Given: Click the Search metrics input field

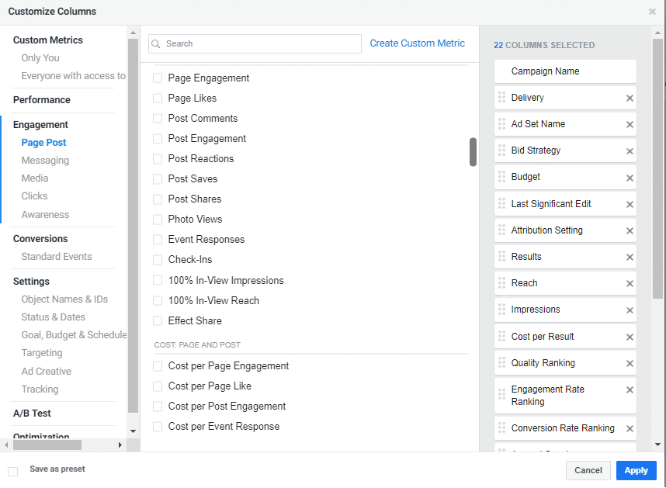Looking at the screenshot, I should click(255, 43).
